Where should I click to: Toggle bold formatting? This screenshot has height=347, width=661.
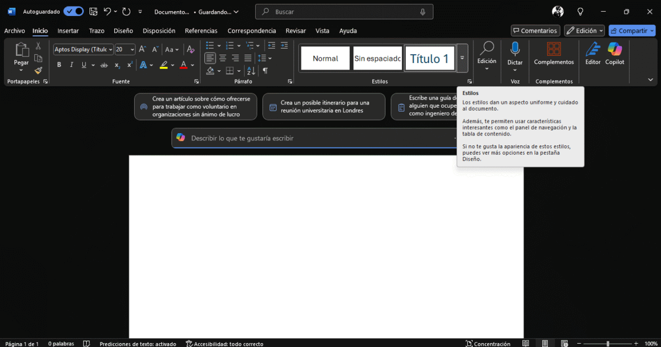pos(59,65)
